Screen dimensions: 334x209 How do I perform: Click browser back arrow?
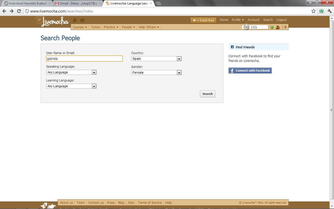tap(4, 11)
